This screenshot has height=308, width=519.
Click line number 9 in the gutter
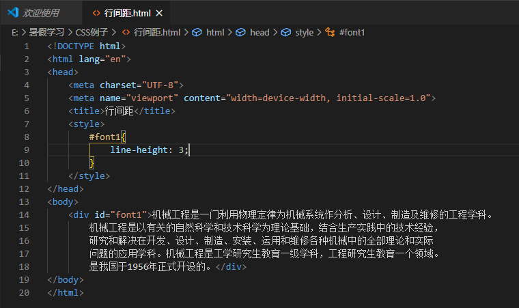pyautogui.click(x=27, y=150)
